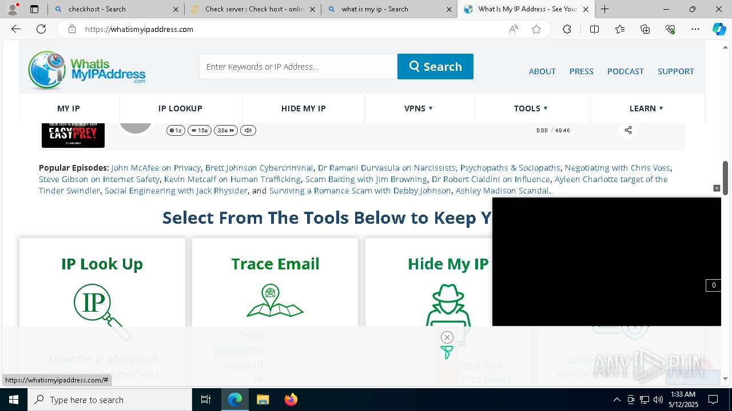
Task: Click the Hide My IP heading
Action: [448, 264]
